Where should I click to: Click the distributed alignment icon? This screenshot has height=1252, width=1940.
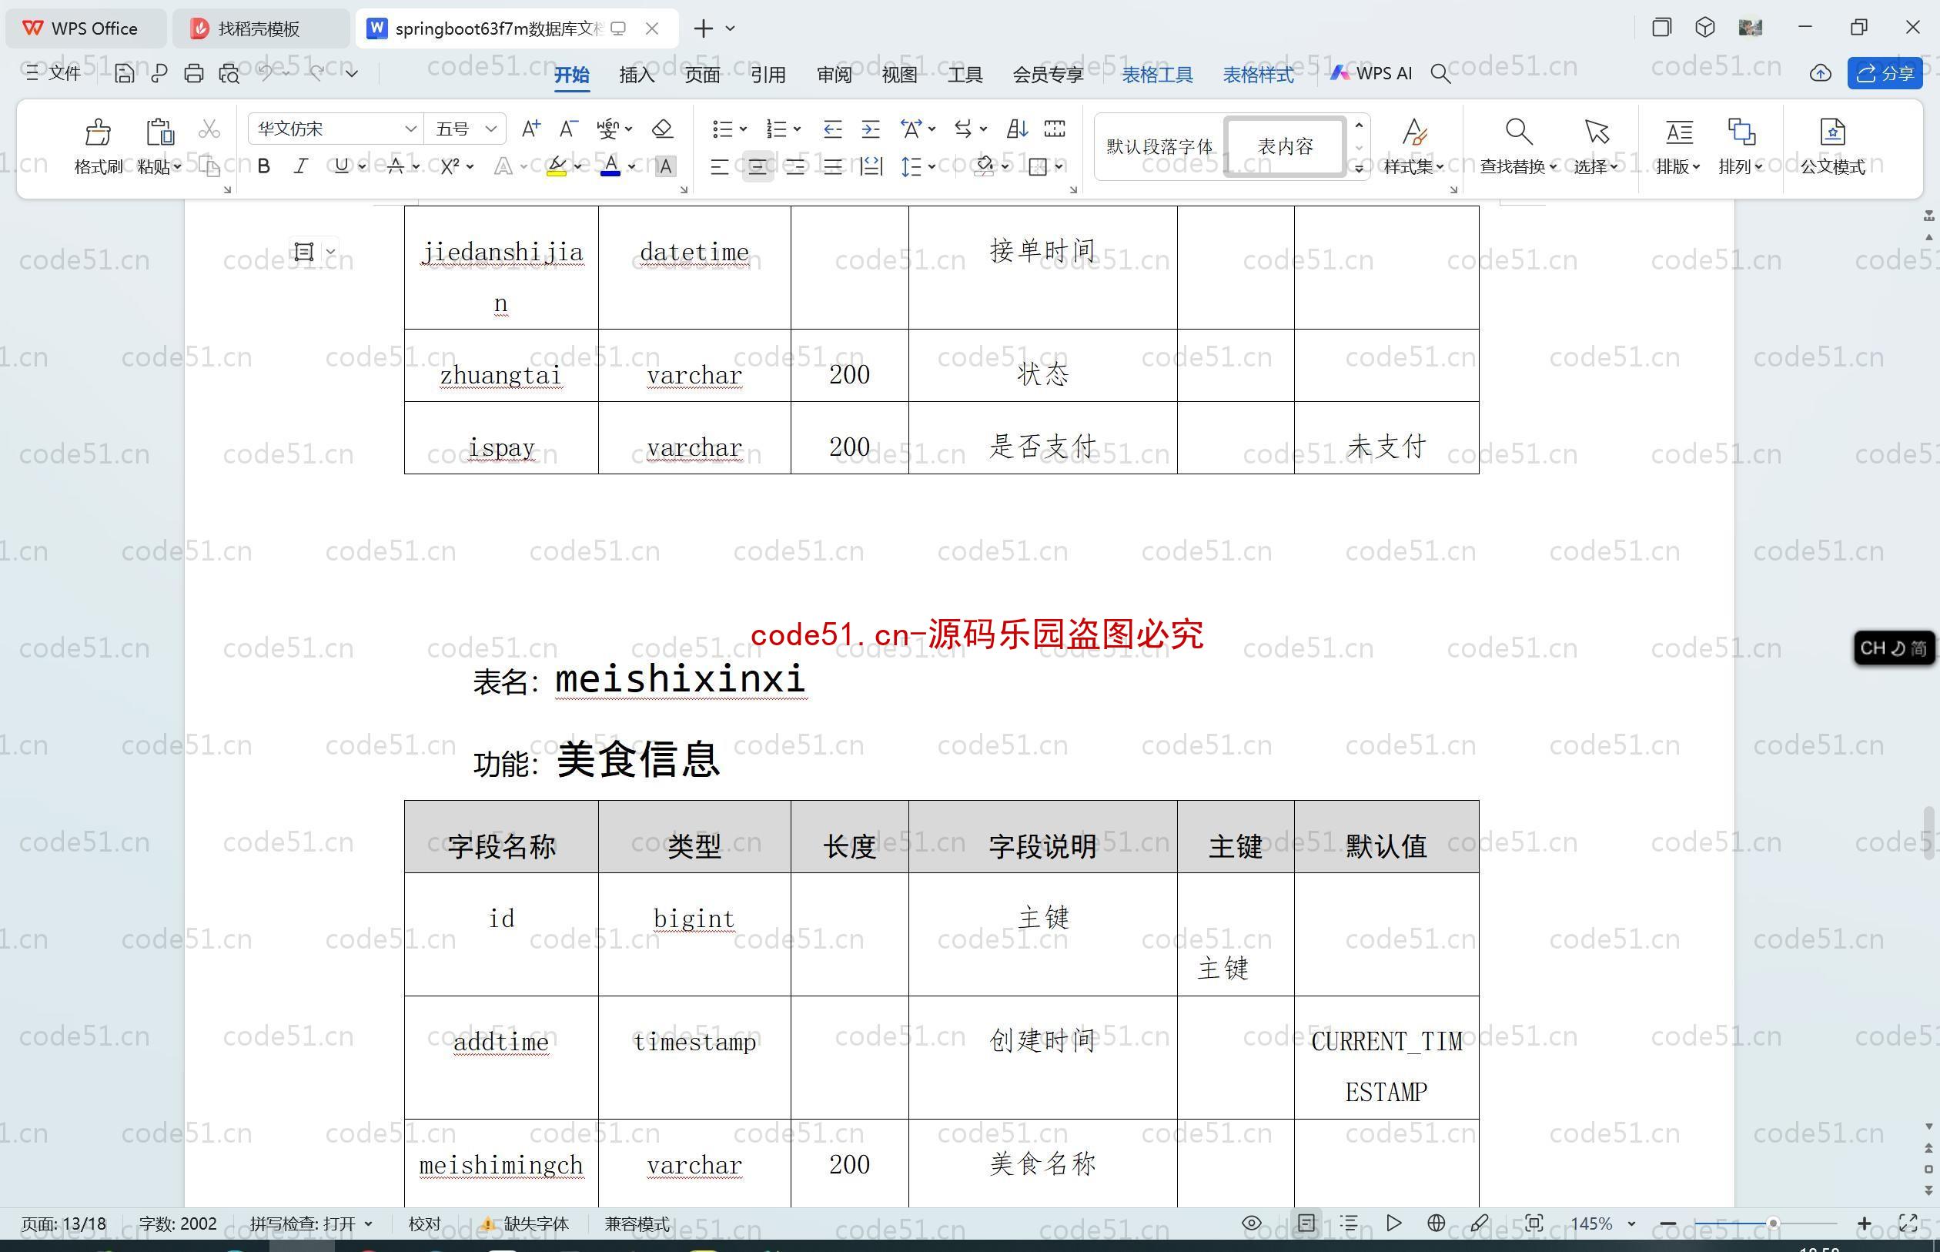[x=871, y=166]
